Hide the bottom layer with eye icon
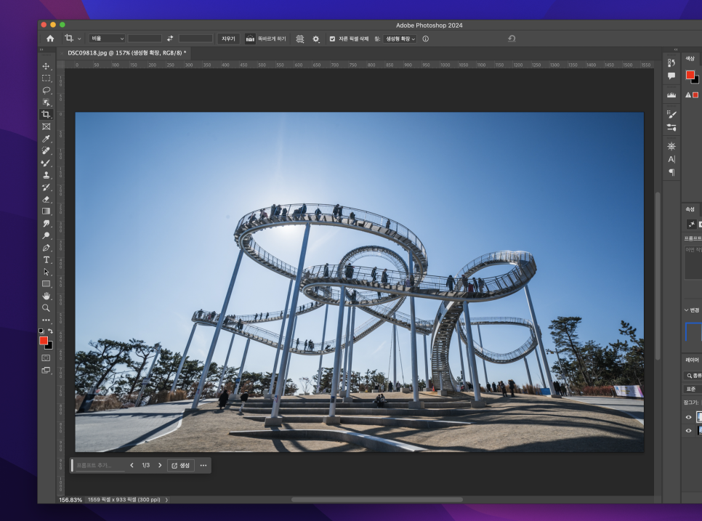 coord(689,431)
